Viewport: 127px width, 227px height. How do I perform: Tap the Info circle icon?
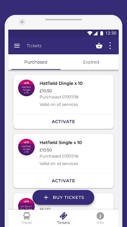pos(100,216)
